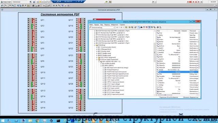Click the Описание column header
This screenshot has height=123, width=218.
[194, 31]
